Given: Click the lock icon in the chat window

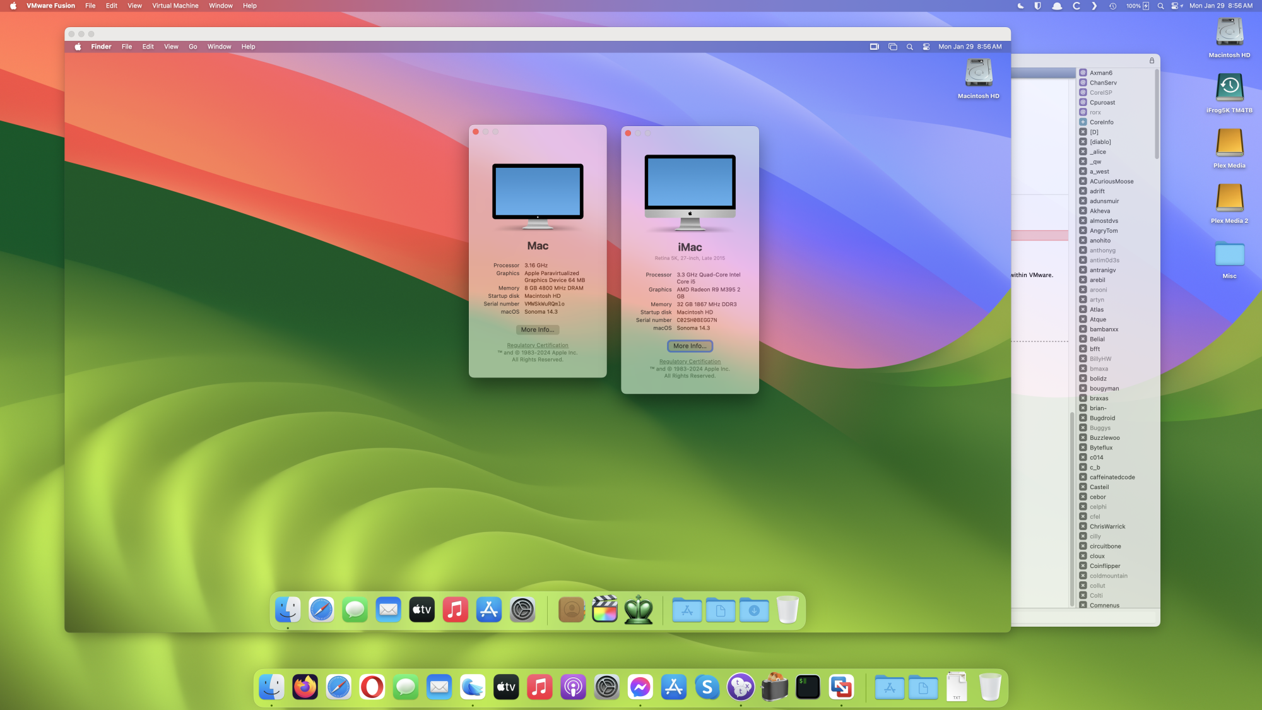Looking at the screenshot, I should pos(1152,61).
